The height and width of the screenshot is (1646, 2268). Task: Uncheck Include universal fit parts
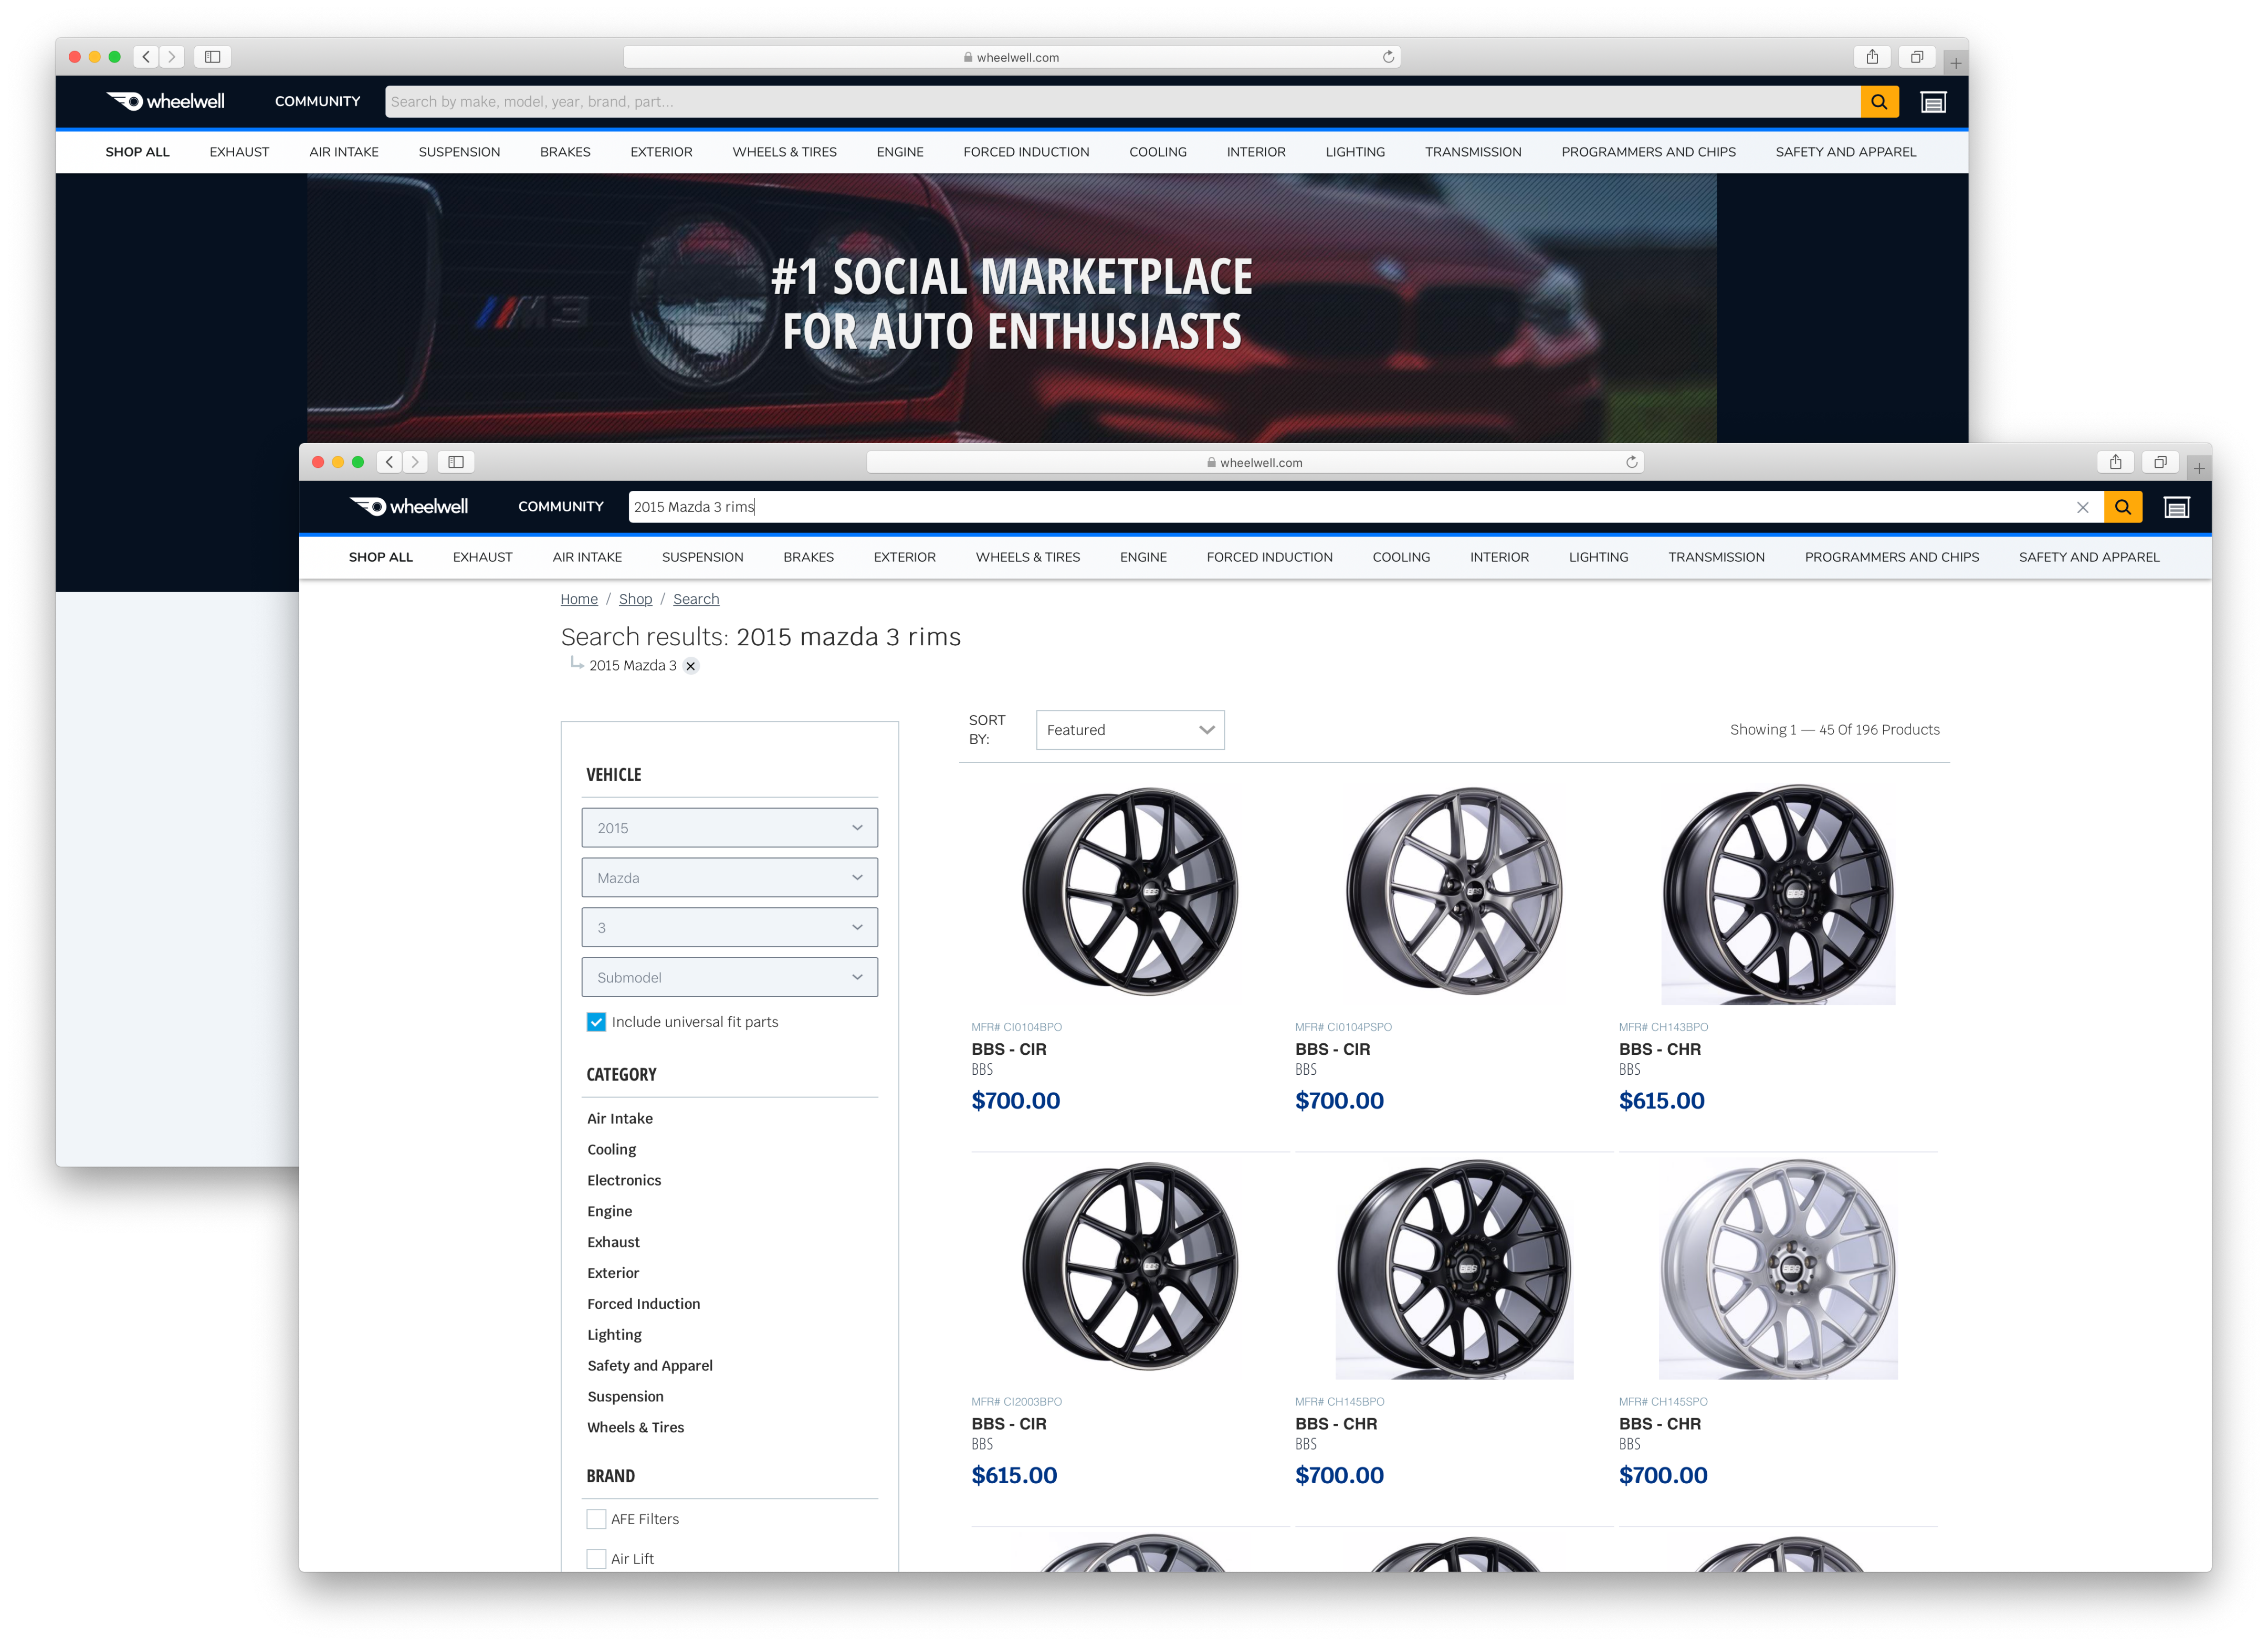tap(596, 1022)
